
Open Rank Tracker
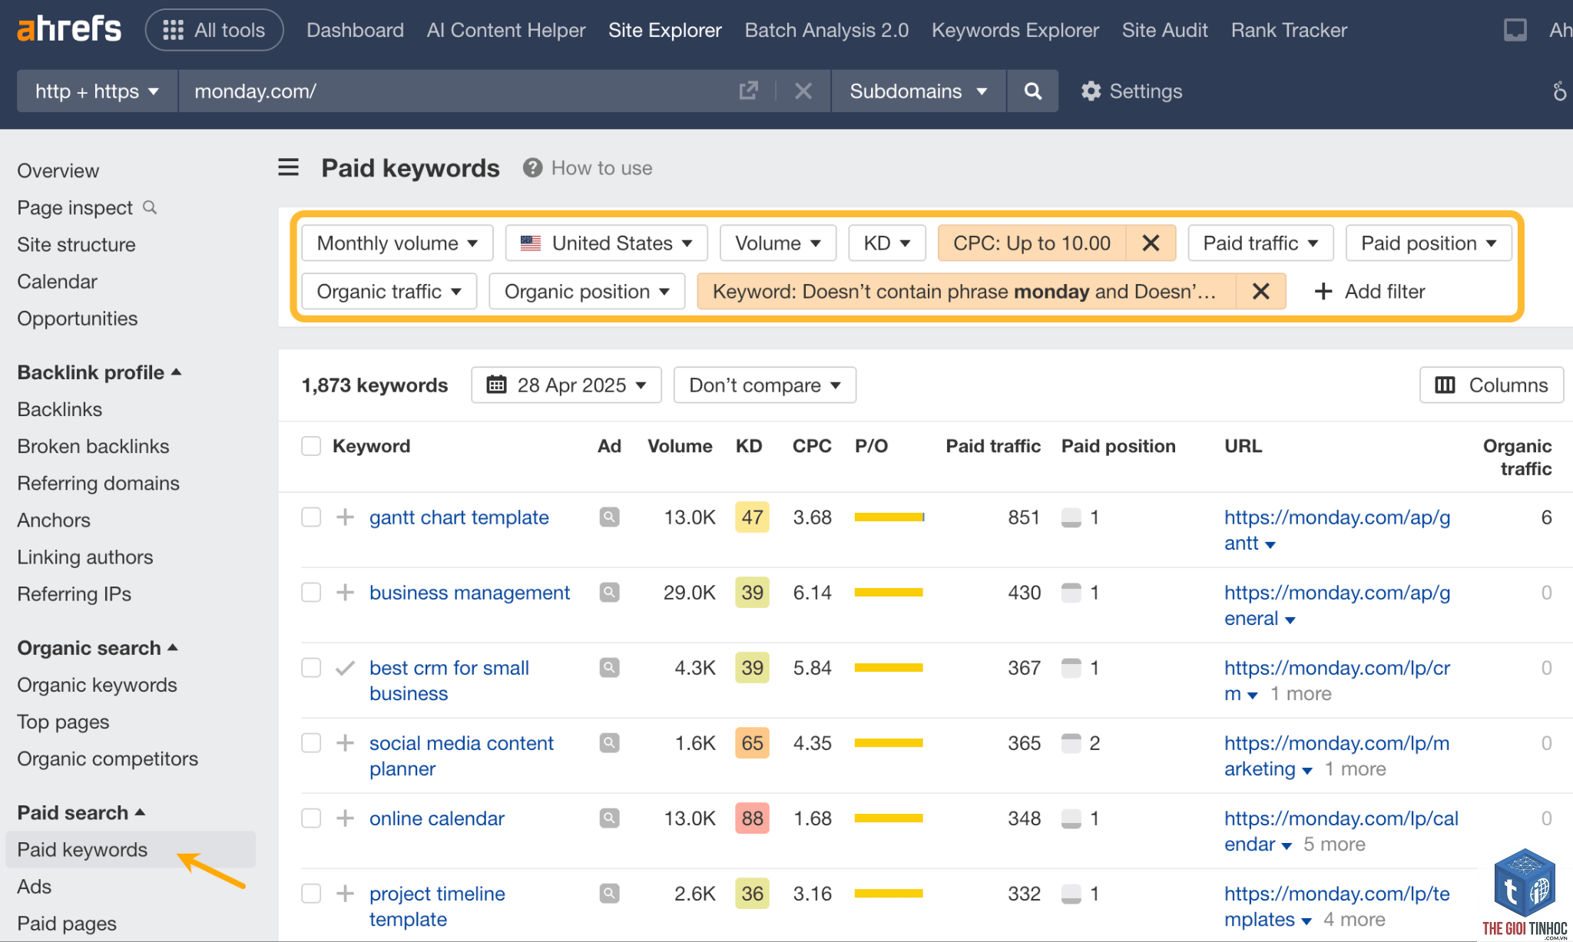pyautogui.click(x=1289, y=30)
